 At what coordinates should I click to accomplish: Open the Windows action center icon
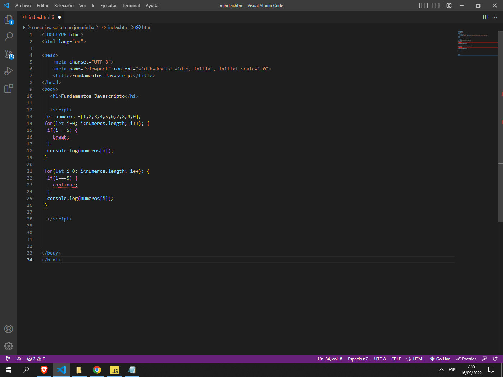[x=491, y=370]
